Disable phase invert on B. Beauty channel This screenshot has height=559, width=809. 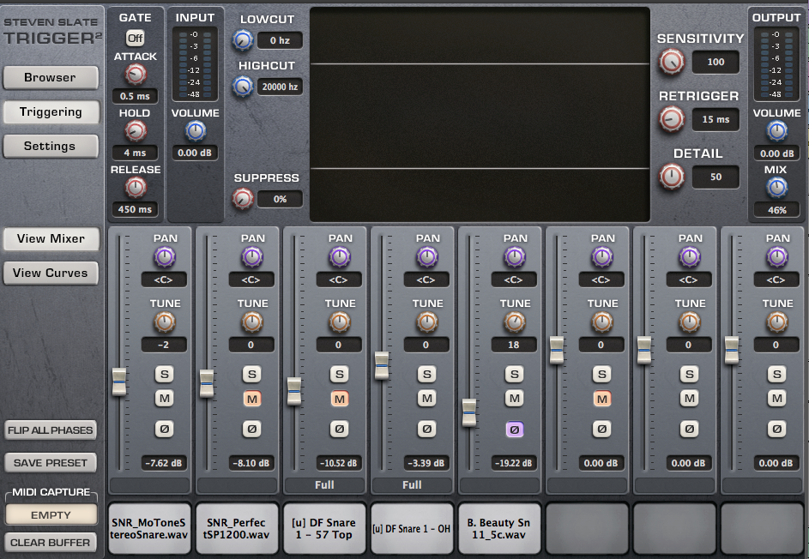pyautogui.click(x=514, y=429)
